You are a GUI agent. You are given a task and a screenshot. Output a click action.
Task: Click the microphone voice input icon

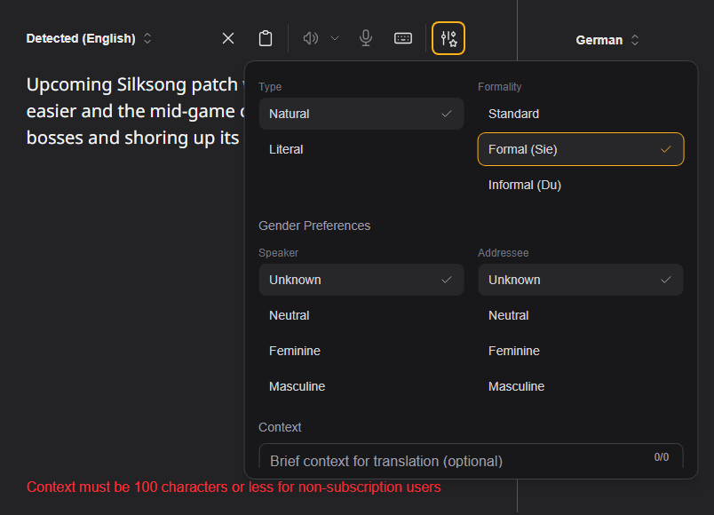[x=366, y=38]
